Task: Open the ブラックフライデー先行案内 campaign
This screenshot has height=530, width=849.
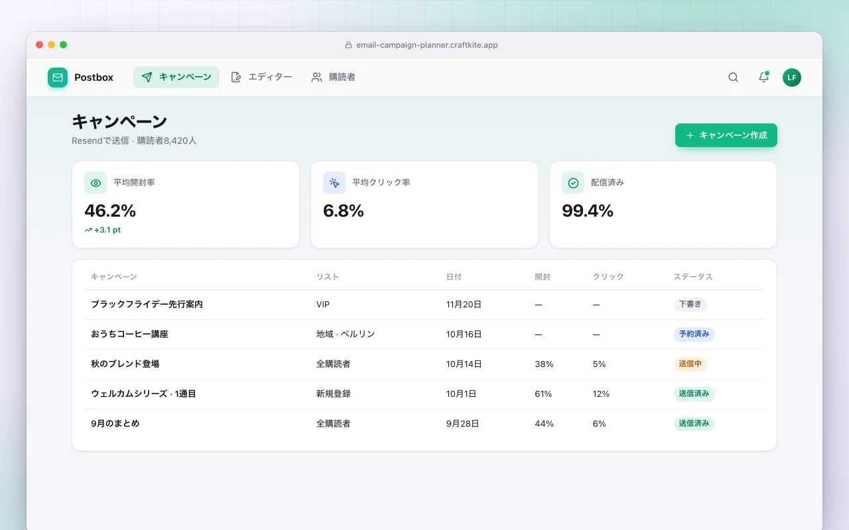Action: point(147,305)
